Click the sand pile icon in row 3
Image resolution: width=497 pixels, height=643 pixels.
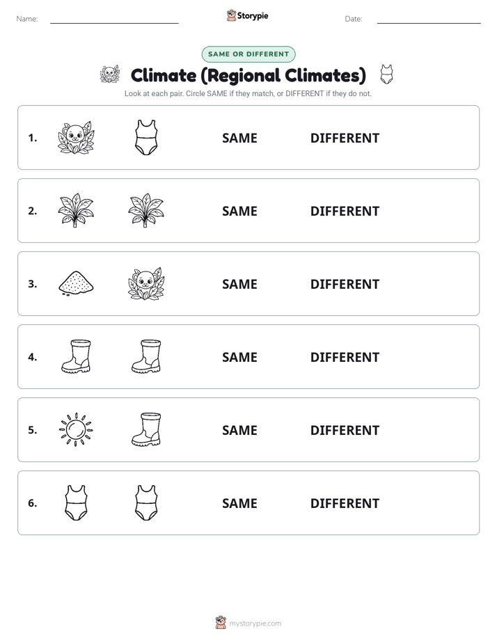76,283
